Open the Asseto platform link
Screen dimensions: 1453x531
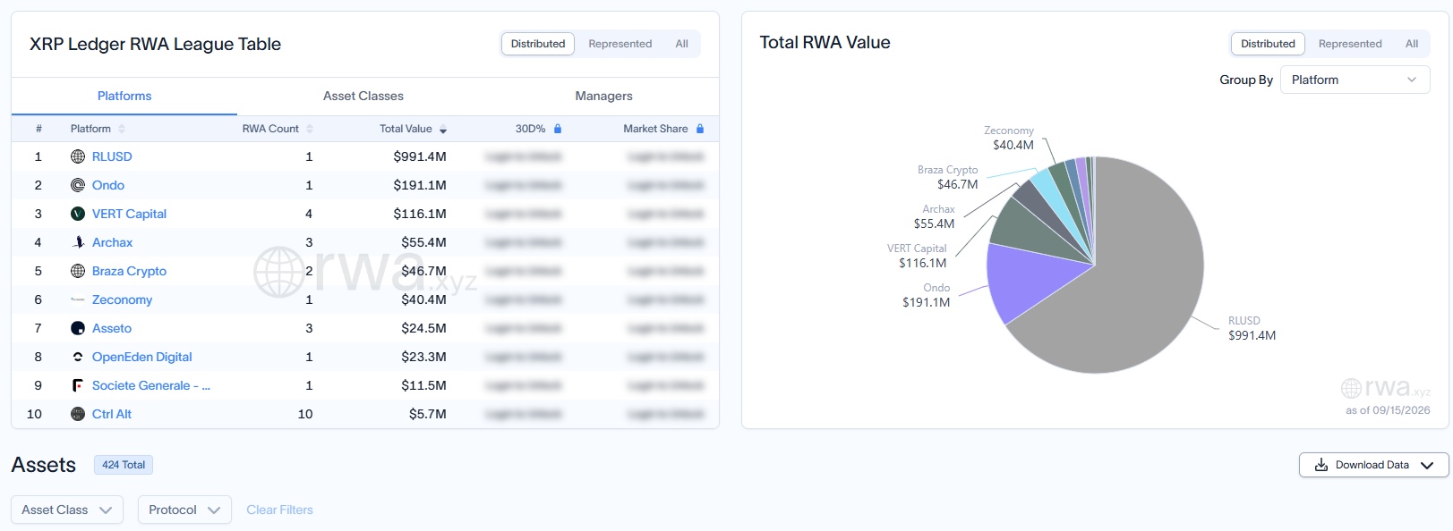[x=112, y=328]
